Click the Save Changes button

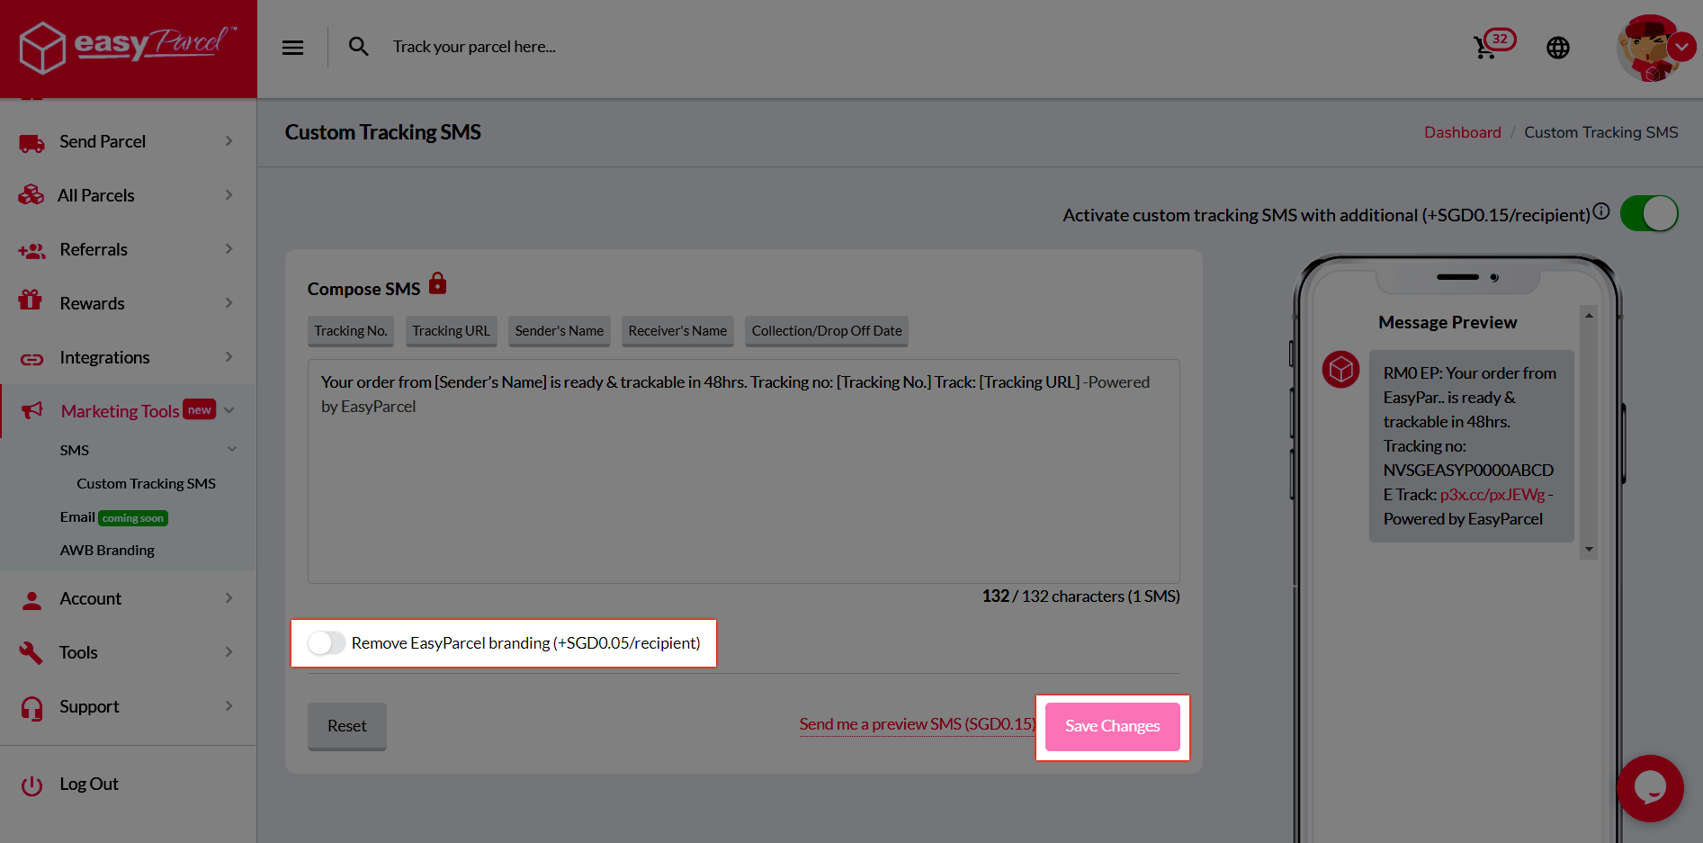pos(1112,726)
